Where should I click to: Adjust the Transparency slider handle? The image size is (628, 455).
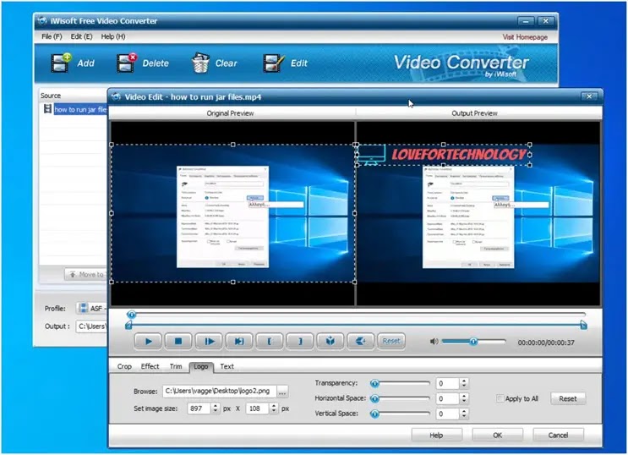pos(375,384)
